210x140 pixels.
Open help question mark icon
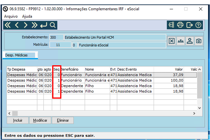click(x=198, y=25)
